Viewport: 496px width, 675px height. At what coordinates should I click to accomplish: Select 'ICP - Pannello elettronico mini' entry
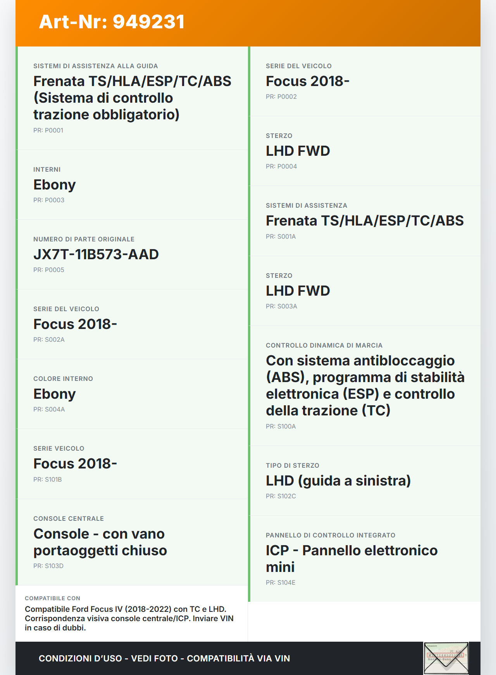click(351, 559)
